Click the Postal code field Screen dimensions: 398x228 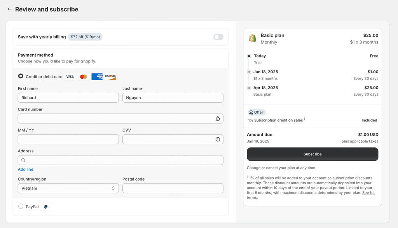(x=173, y=188)
